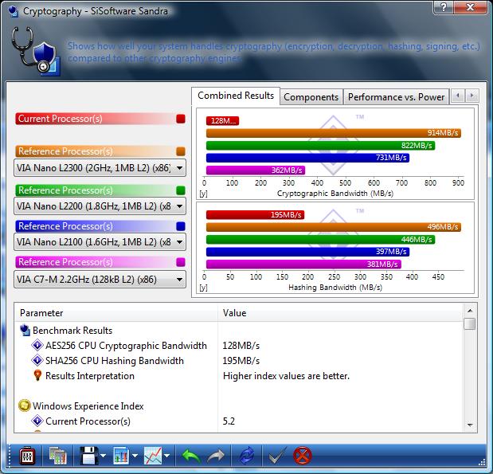Select the AES256 CPU Cryptographic Bandwidth row
The width and height of the screenshot is (493, 474).
pyautogui.click(x=239, y=346)
